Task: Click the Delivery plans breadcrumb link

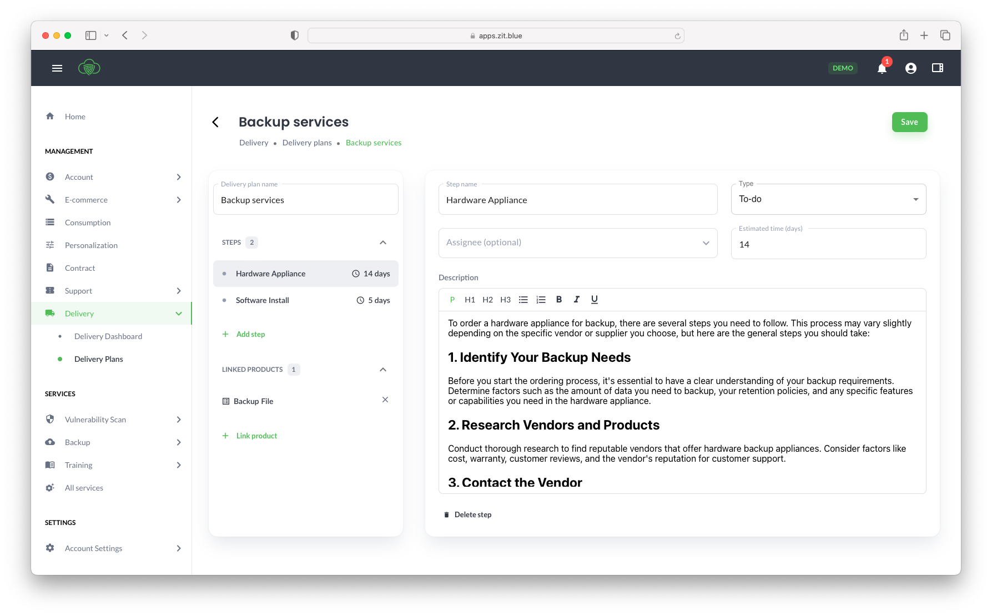Action: click(307, 143)
